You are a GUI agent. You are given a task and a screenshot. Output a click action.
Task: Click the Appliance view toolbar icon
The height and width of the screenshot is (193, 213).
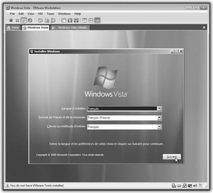91,20
